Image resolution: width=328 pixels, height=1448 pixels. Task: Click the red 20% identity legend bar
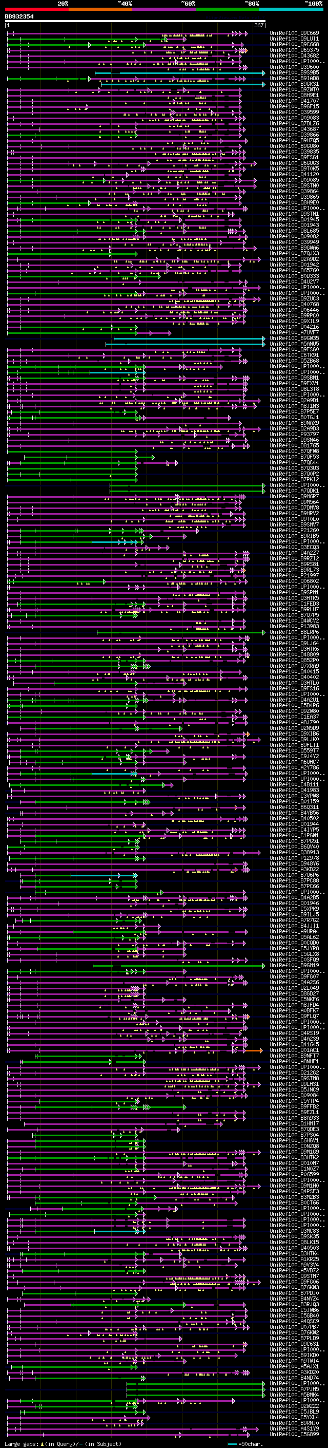click(x=37, y=9)
